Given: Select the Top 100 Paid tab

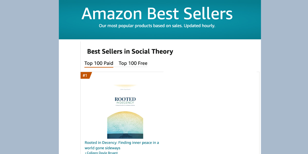Looking at the screenshot, I should [x=99, y=63].
